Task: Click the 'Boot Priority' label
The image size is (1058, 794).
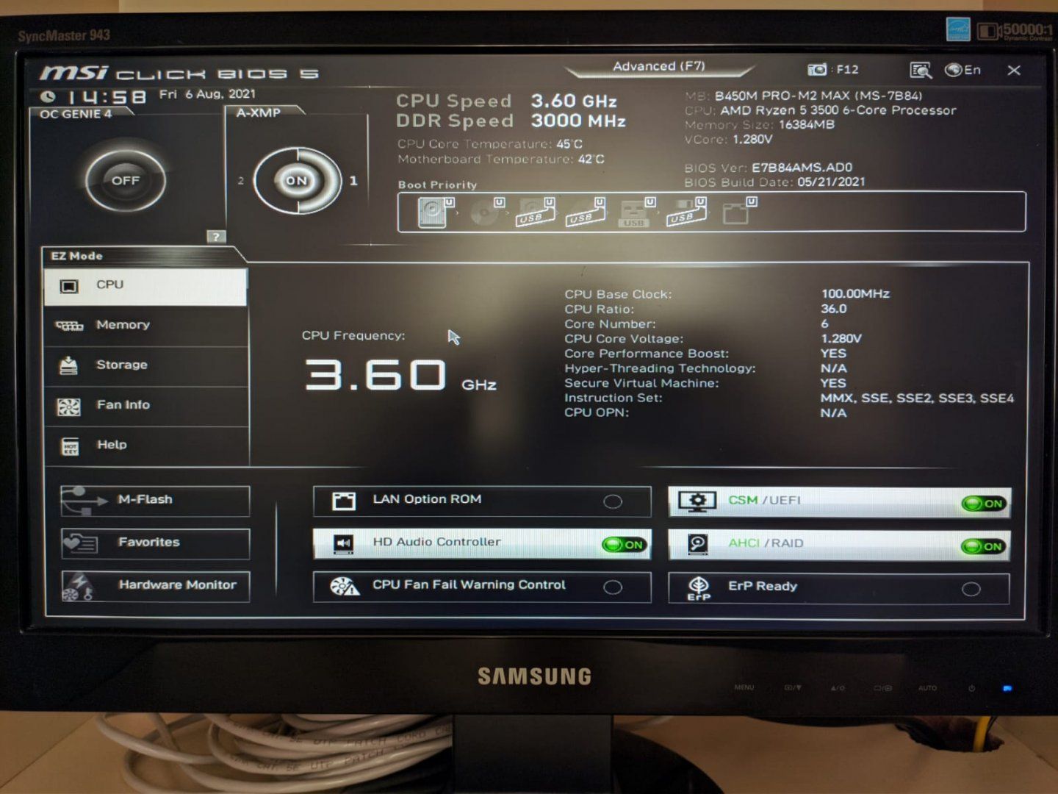Action: point(437,185)
